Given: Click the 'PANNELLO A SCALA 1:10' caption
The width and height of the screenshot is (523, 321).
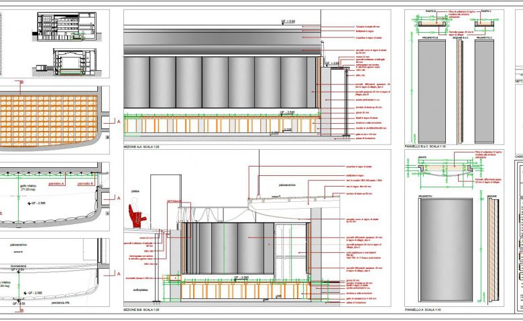Looking at the screenshot, I should tap(423, 310).
